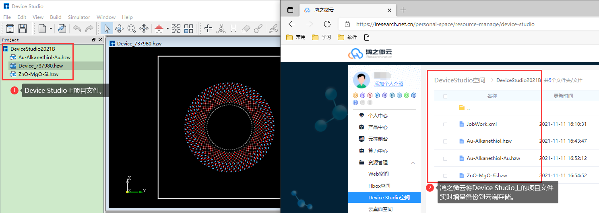Viewport: 599px width, 213px height.
Task: Reset view with the red home icon
Action: click(159, 28)
